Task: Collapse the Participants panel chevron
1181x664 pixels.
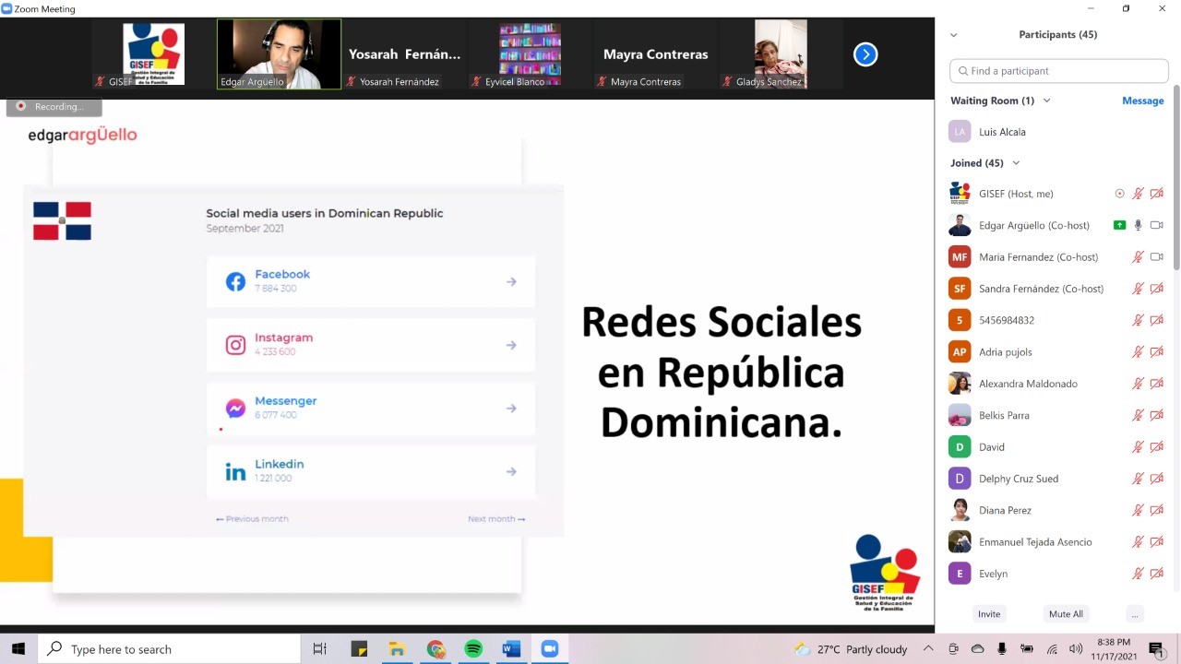Action: point(953,35)
